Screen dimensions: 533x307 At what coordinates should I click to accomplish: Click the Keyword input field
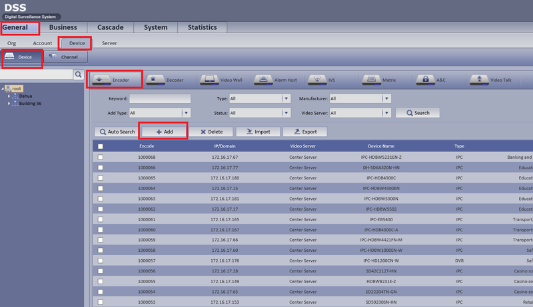point(160,98)
